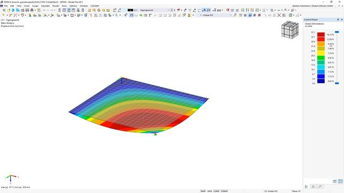
Task: Open the Options menu
Action: 73,6
